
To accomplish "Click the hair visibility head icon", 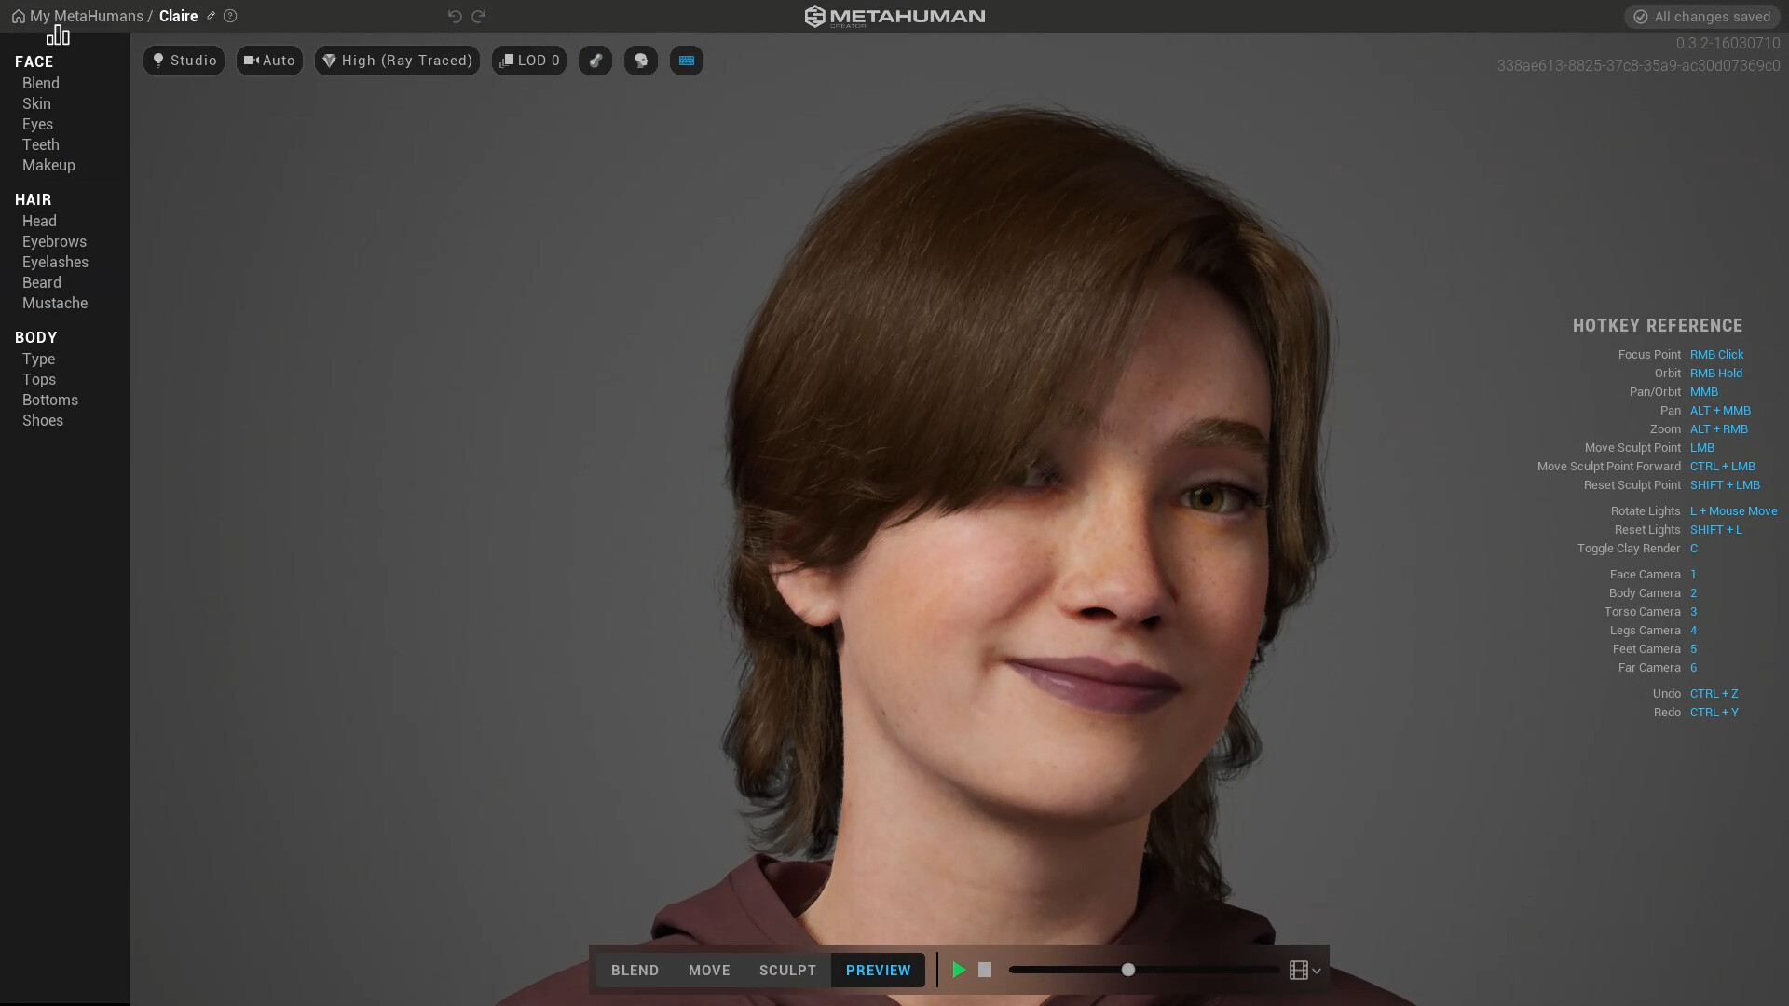I will 640,60.
